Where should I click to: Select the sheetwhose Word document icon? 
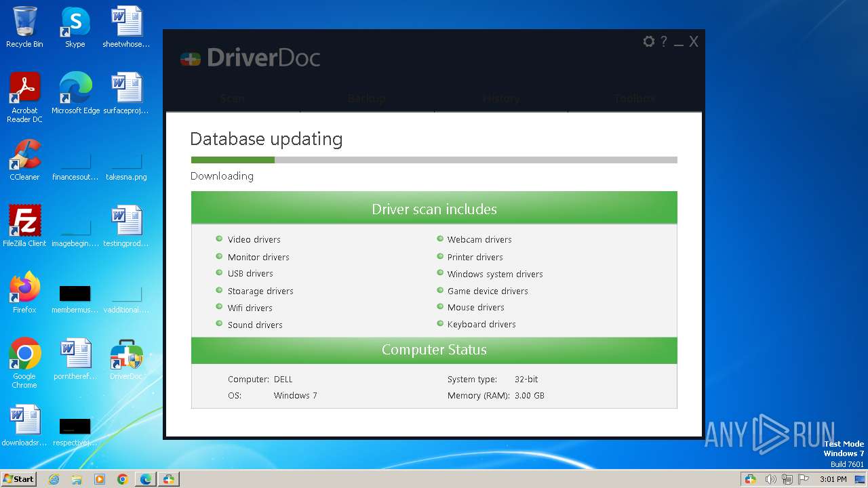(x=126, y=27)
